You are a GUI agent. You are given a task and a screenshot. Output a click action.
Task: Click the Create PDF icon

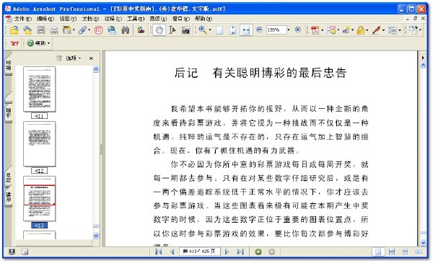pos(315,30)
